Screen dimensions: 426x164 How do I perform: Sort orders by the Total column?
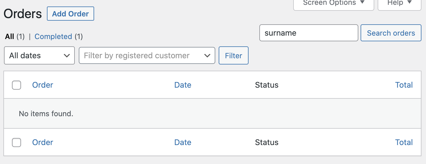tap(404, 85)
